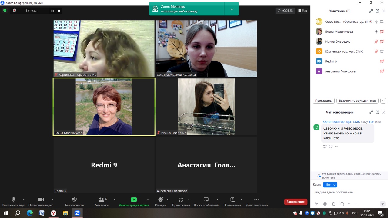
Task: Expand options arrow beside Доски сообщений
Action: pyautogui.click(x=217, y=200)
